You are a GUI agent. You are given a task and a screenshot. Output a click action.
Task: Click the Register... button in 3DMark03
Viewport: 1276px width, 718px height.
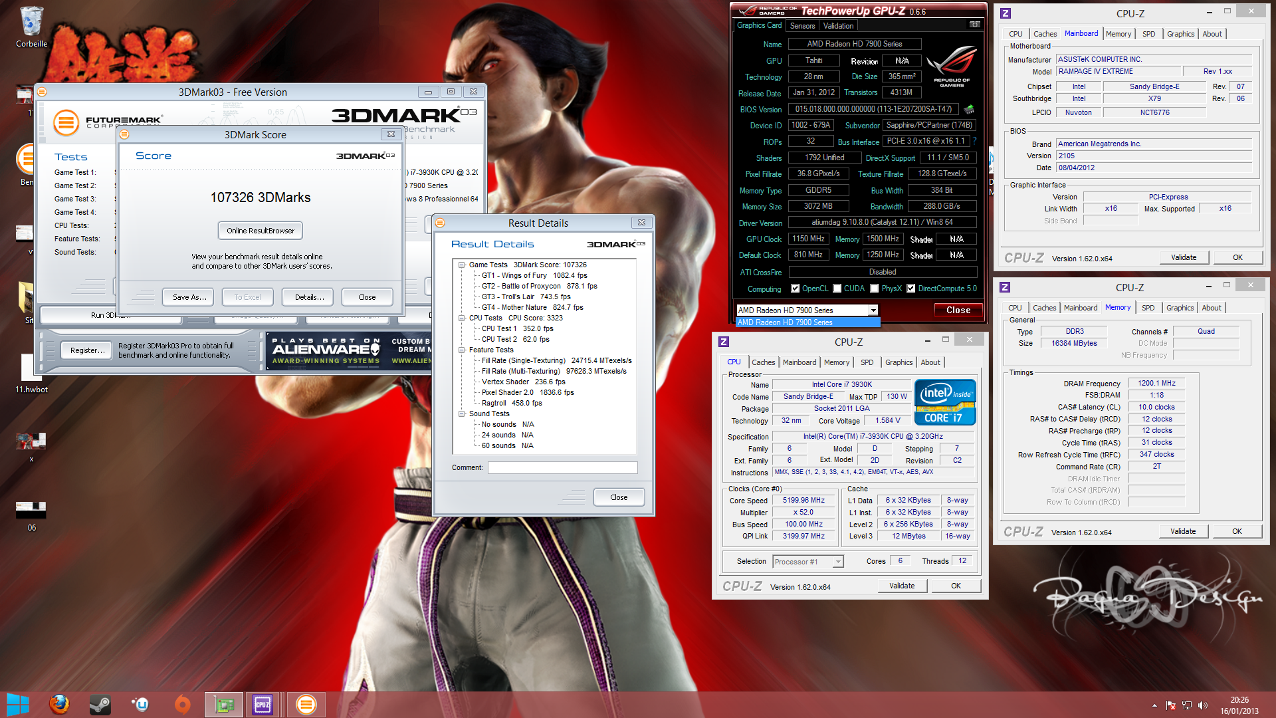click(x=87, y=350)
